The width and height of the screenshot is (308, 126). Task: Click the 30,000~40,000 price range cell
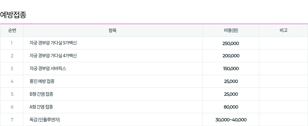231,120
